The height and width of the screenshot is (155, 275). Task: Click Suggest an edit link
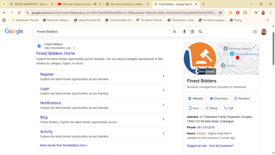point(197,146)
